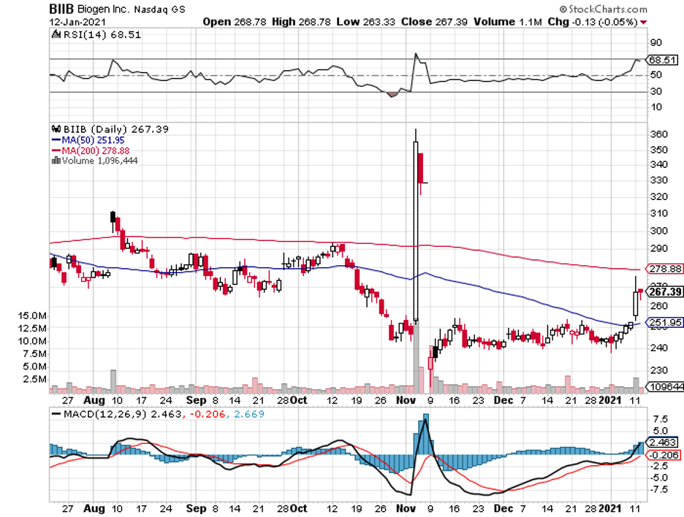
Task: Click the 267.39 last price tag
Action: click(665, 291)
